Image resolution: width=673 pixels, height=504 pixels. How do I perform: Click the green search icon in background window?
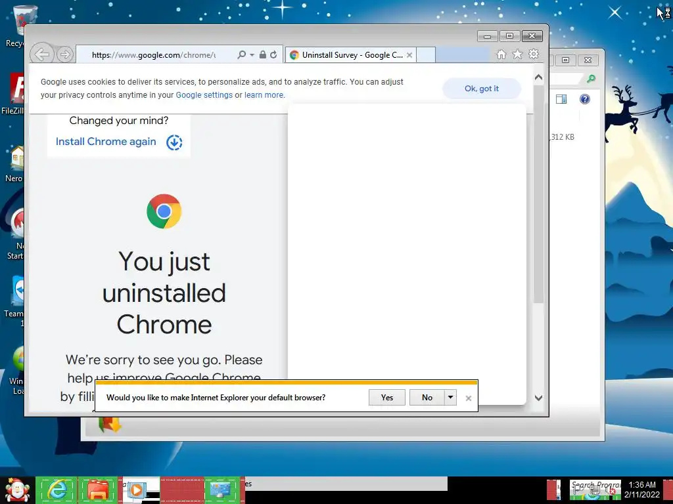click(x=591, y=79)
